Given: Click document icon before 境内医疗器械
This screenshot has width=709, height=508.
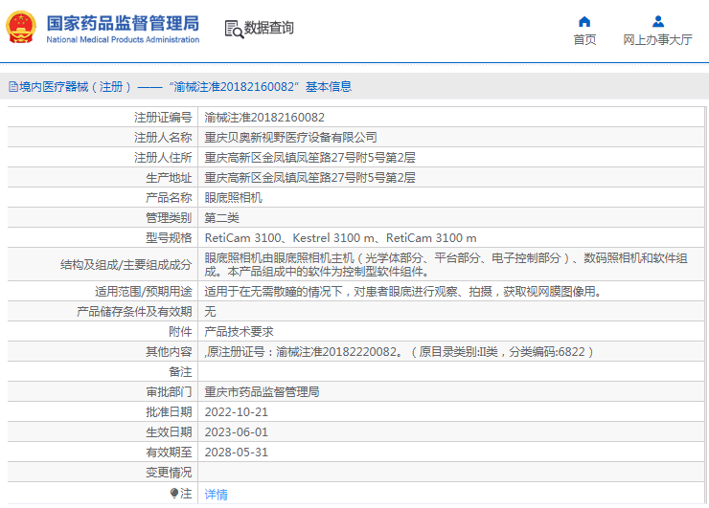Looking at the screenshot, I should point(13,87).
